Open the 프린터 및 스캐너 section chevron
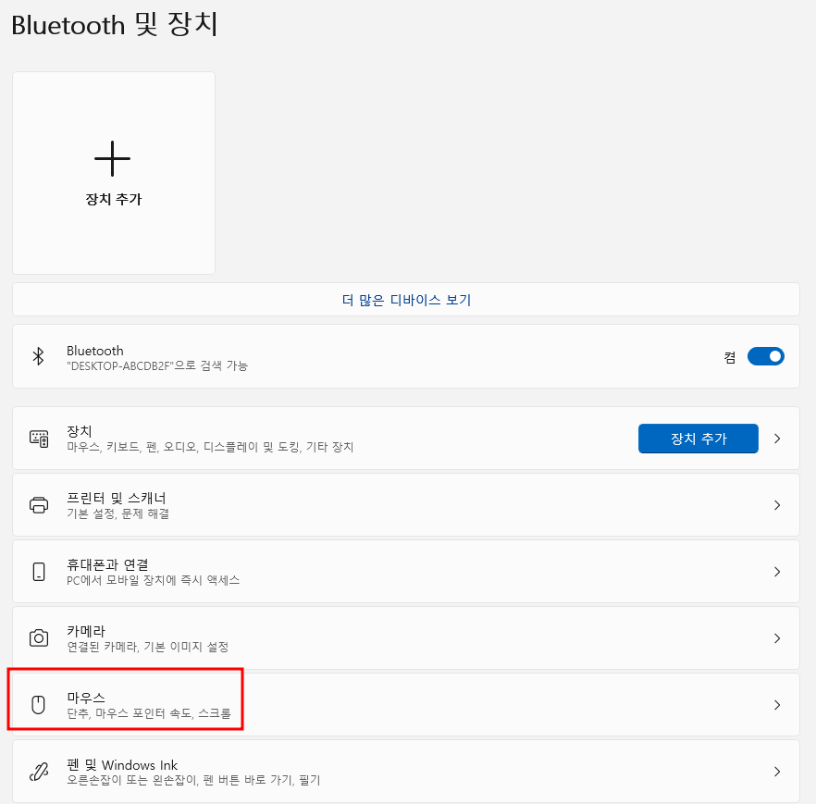The width and height of the screenshot is (816, 804). tap(777, 504)
